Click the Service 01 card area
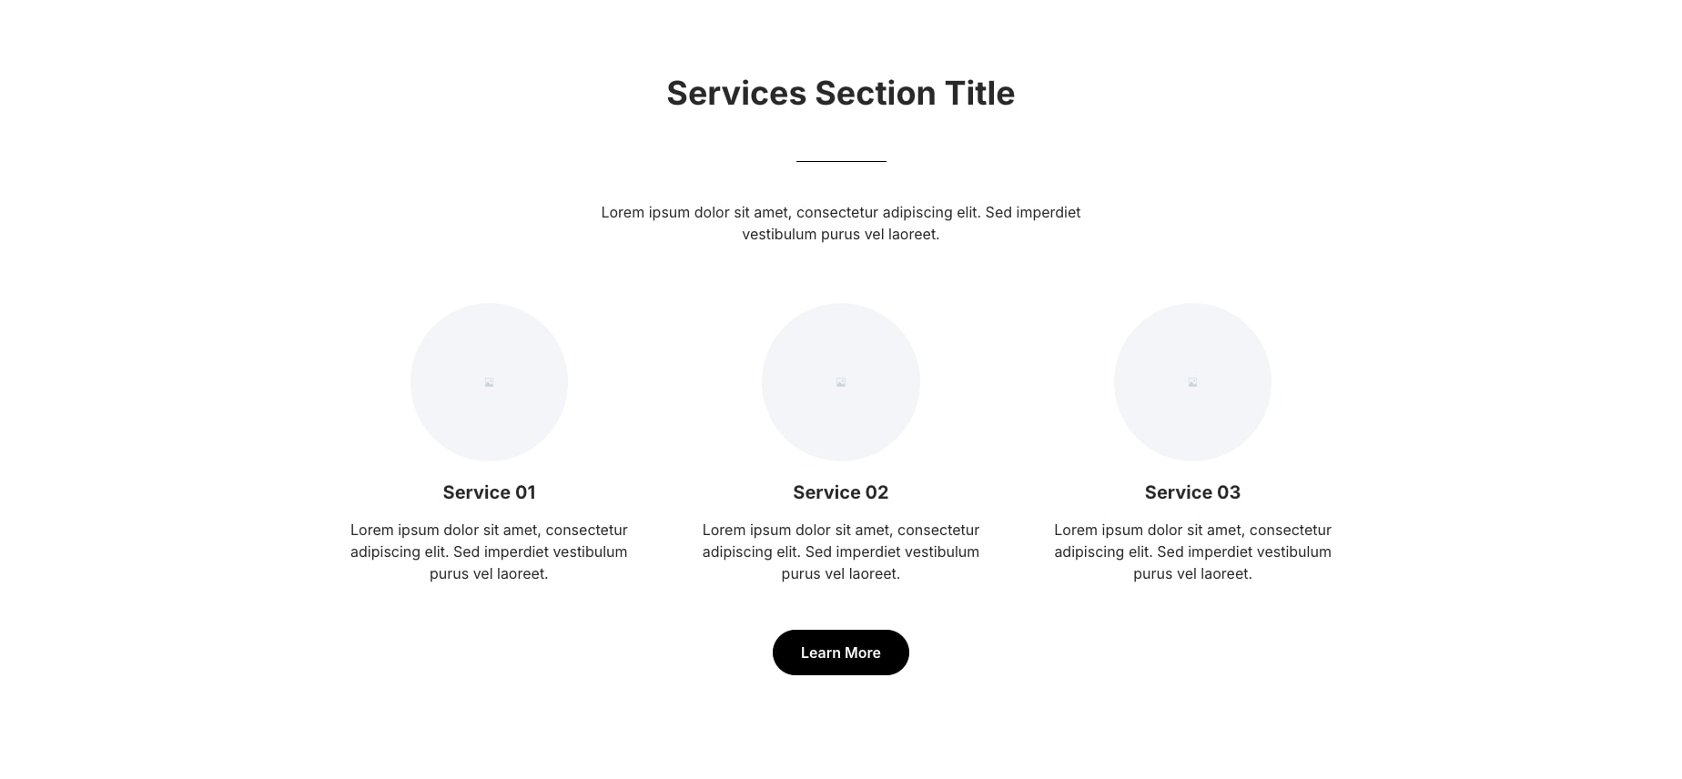 click(489, 441)
